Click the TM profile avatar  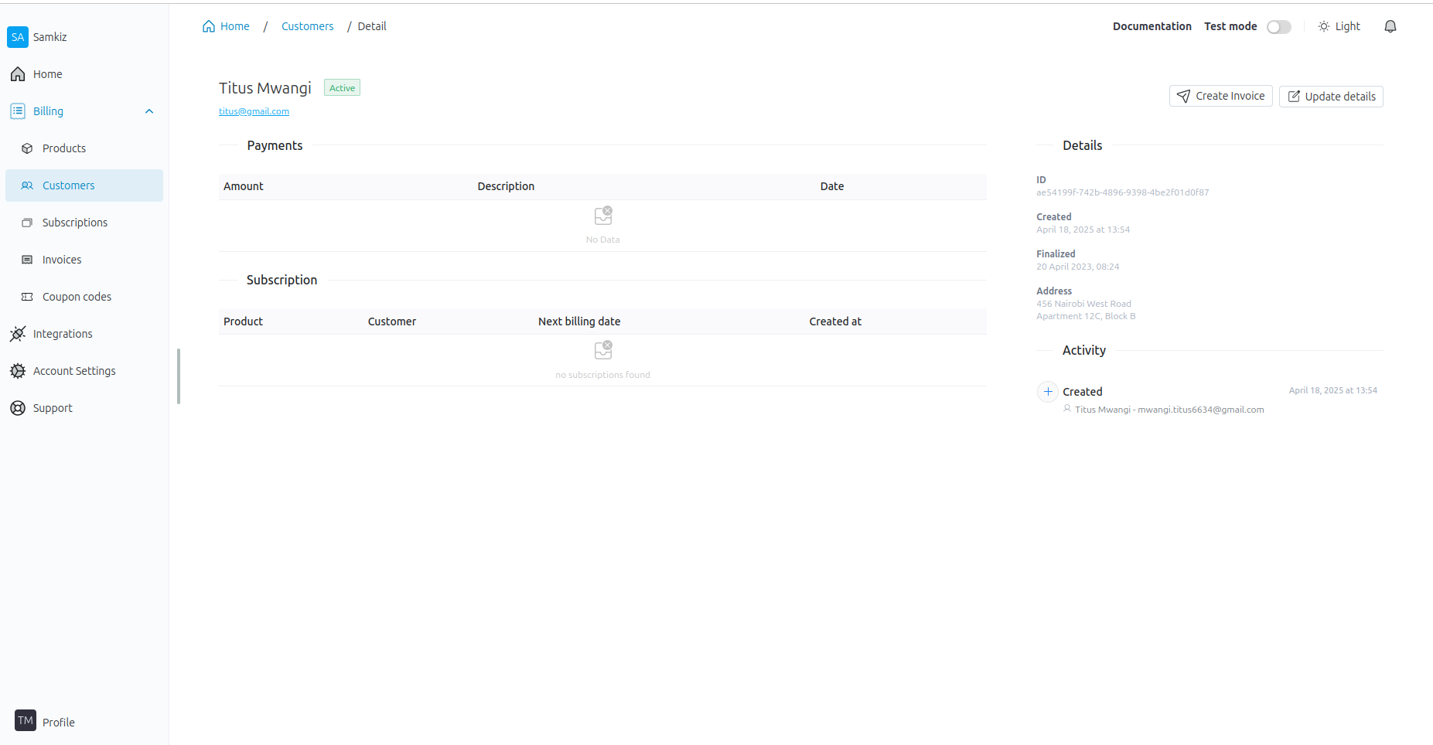(26, 720)
